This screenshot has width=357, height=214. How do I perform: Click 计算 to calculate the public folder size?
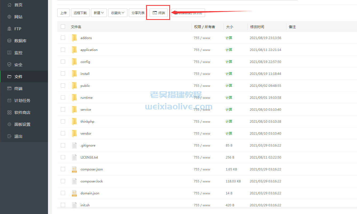228,85
